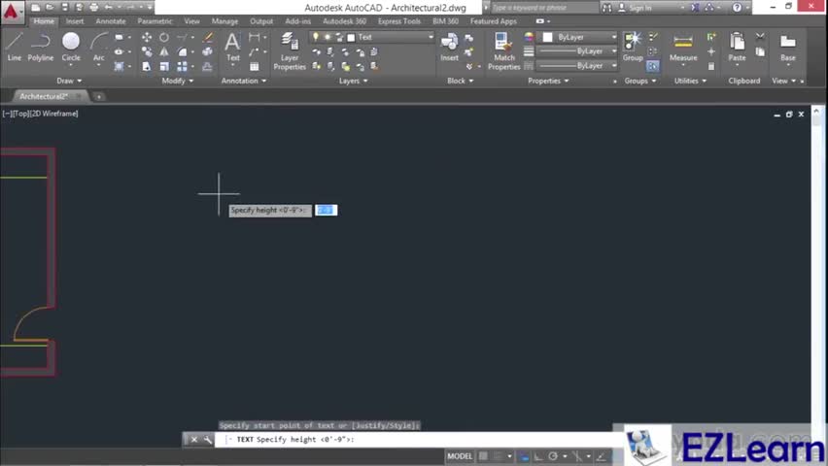Image resolution: width=828 pixels, height=466 pixels.
Task: Expand the Utilities panel
Action: pyautogui.click(x=690, y=81)
